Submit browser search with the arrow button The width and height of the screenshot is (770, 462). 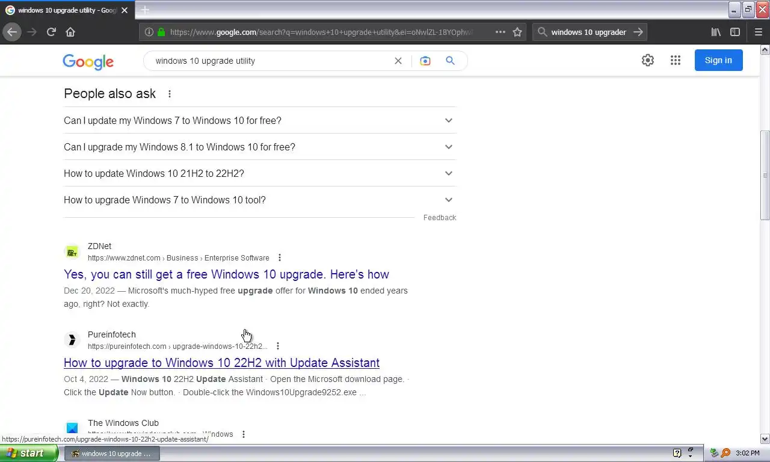pos(638,32)
